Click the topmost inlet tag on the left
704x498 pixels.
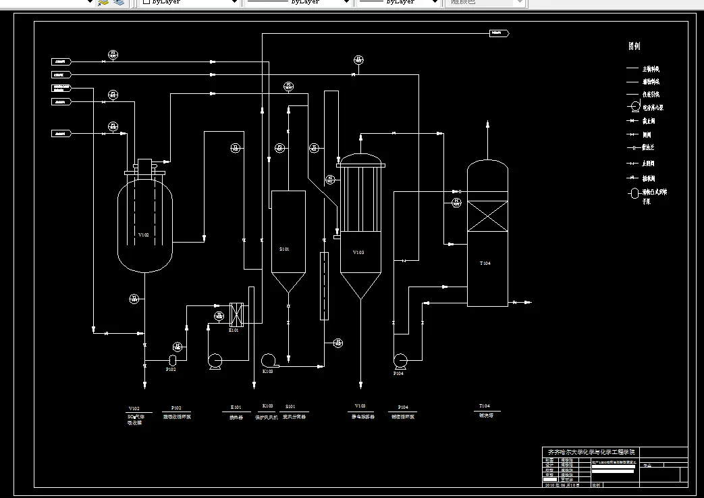click(61, 61)
